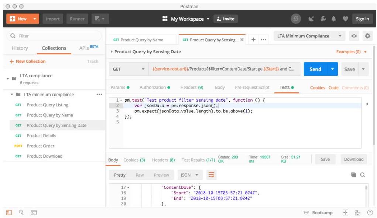Viewport: 377px width, 218px height.
Task: Open the request Body tab
Action: pyautogui.click(x=220, y=88)
